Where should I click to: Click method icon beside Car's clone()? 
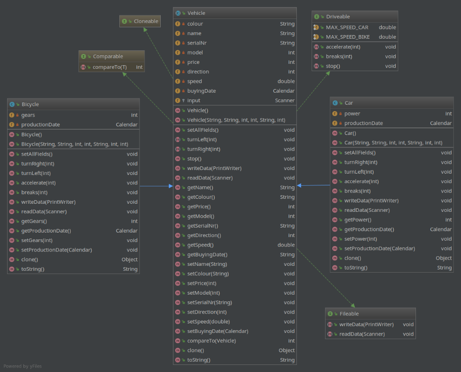click(335, 258)
